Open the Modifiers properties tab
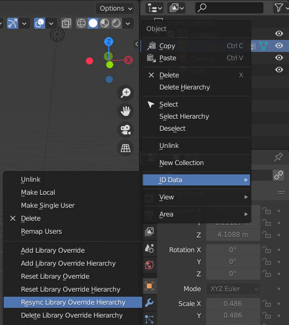 149,303
